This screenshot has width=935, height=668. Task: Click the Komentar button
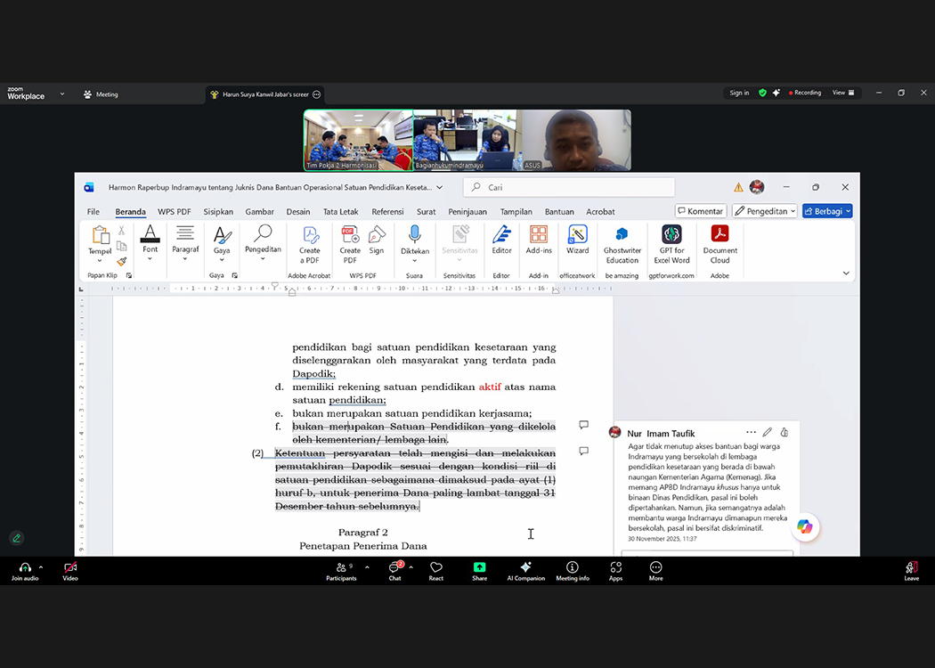pos(701,211)
